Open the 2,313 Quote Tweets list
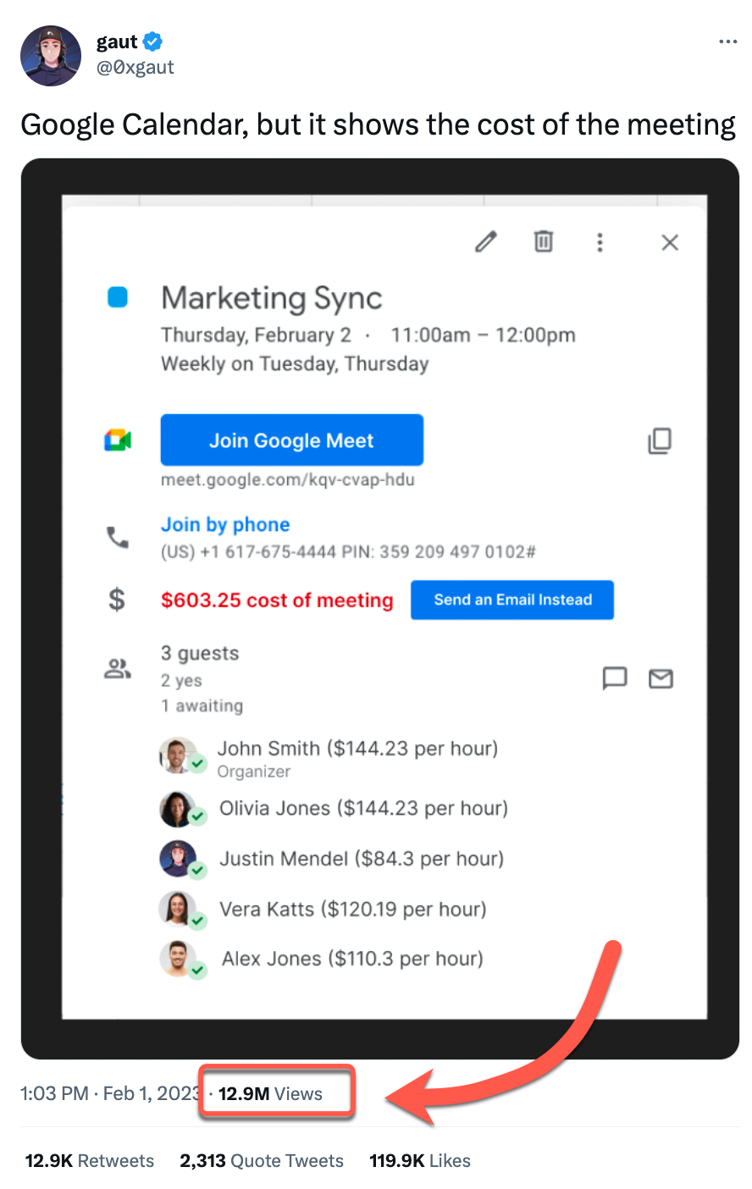752x1189 pixels. click(262, 1160)
